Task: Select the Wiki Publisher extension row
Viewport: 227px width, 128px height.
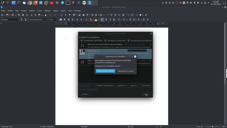Action: click(115, 62)
